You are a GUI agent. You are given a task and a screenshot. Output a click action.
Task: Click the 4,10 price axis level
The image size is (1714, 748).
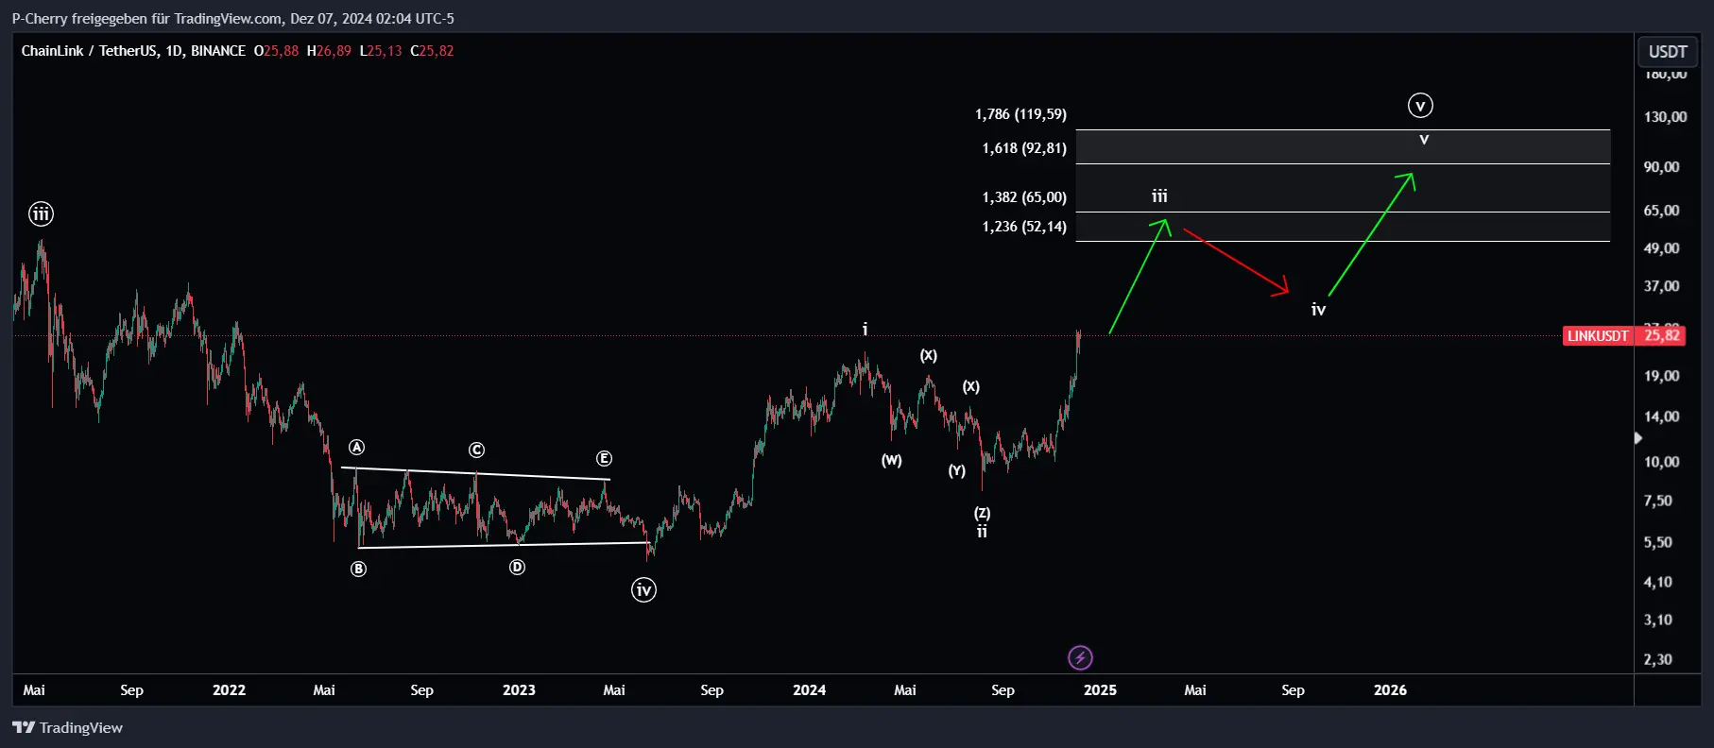(1657, 582)
